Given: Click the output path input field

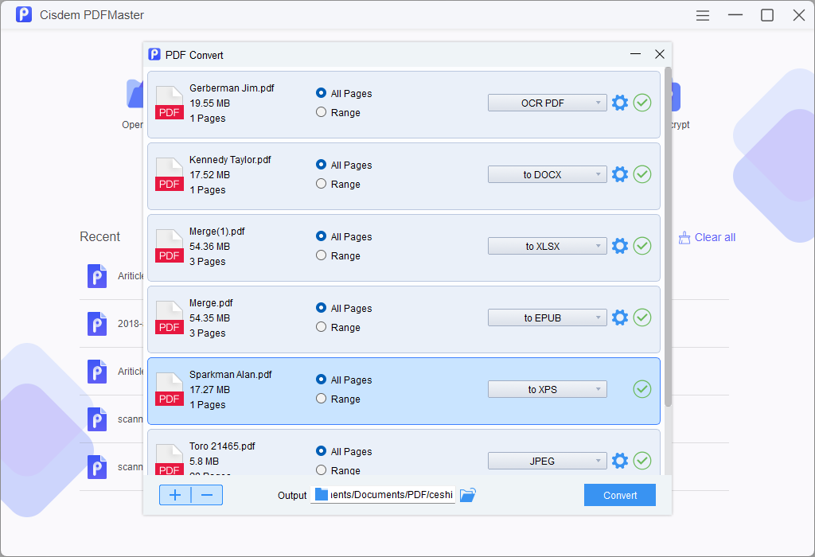Looking at the screenshot, I should pyautogui.click(x=383, y=494).
